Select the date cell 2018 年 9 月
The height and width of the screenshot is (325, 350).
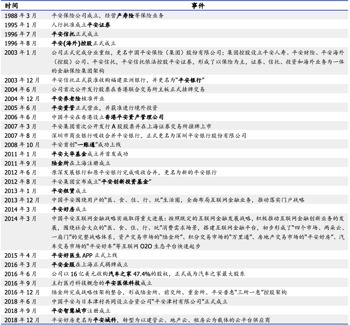20,311
